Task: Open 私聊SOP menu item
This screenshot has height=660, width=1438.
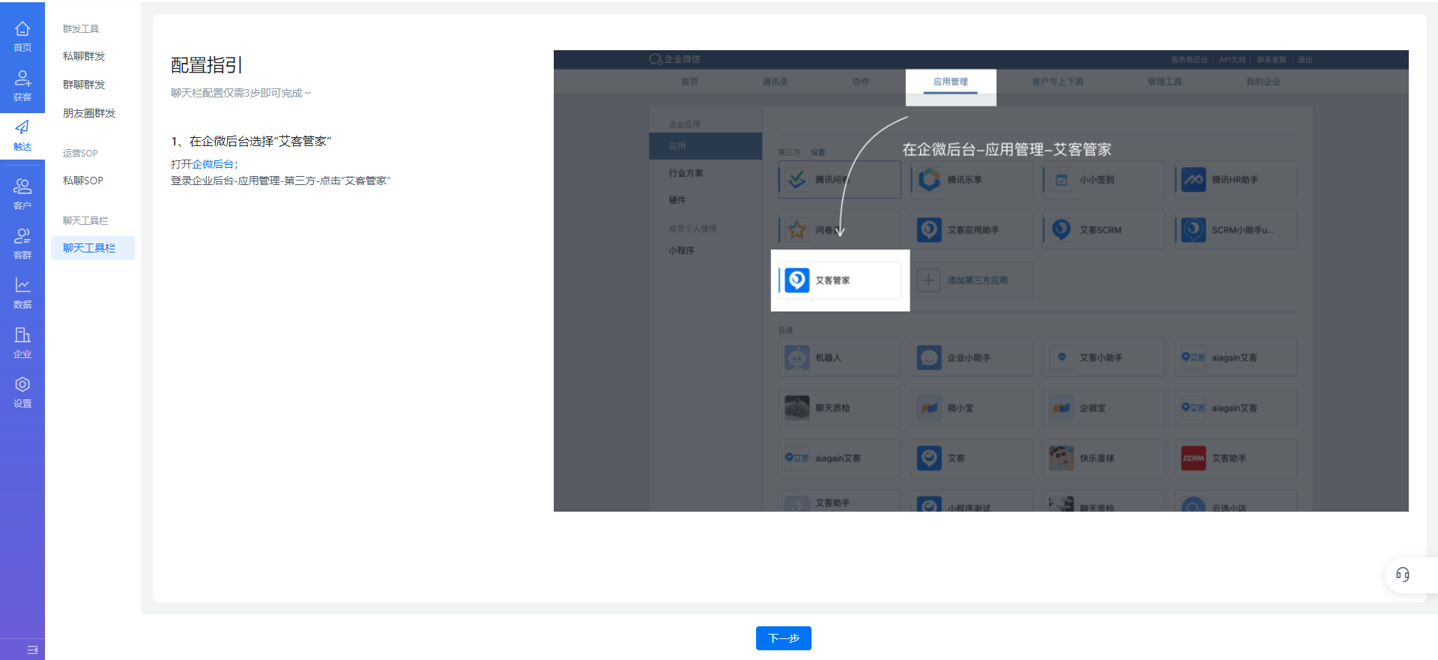Action: point(83,181)
